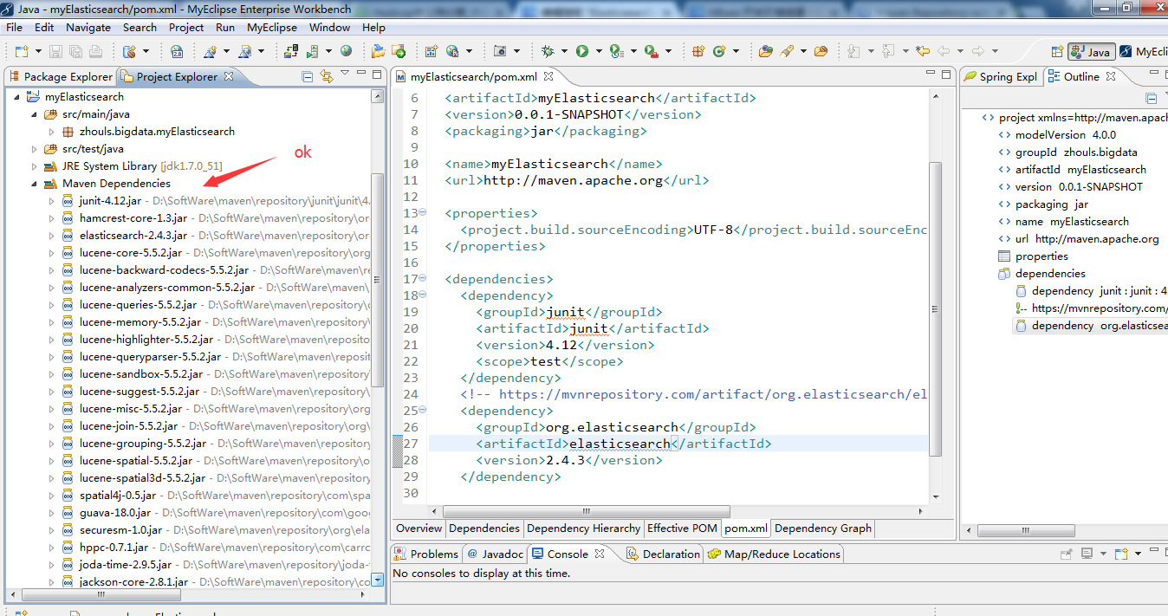1168x616 pixels.
Task: Switch to the Problems view tab
Action: 426,554
